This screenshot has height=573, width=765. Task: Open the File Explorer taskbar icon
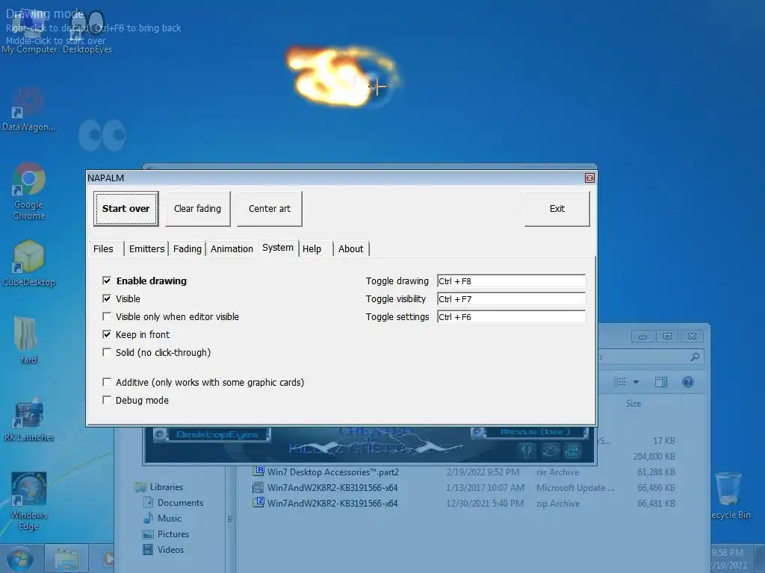(66, 560)
